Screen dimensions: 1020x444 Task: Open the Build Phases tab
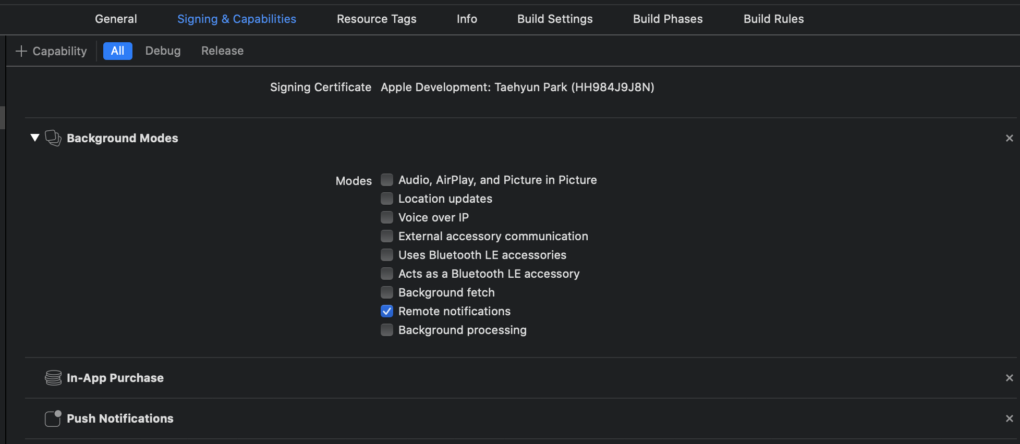coord(668,19)
